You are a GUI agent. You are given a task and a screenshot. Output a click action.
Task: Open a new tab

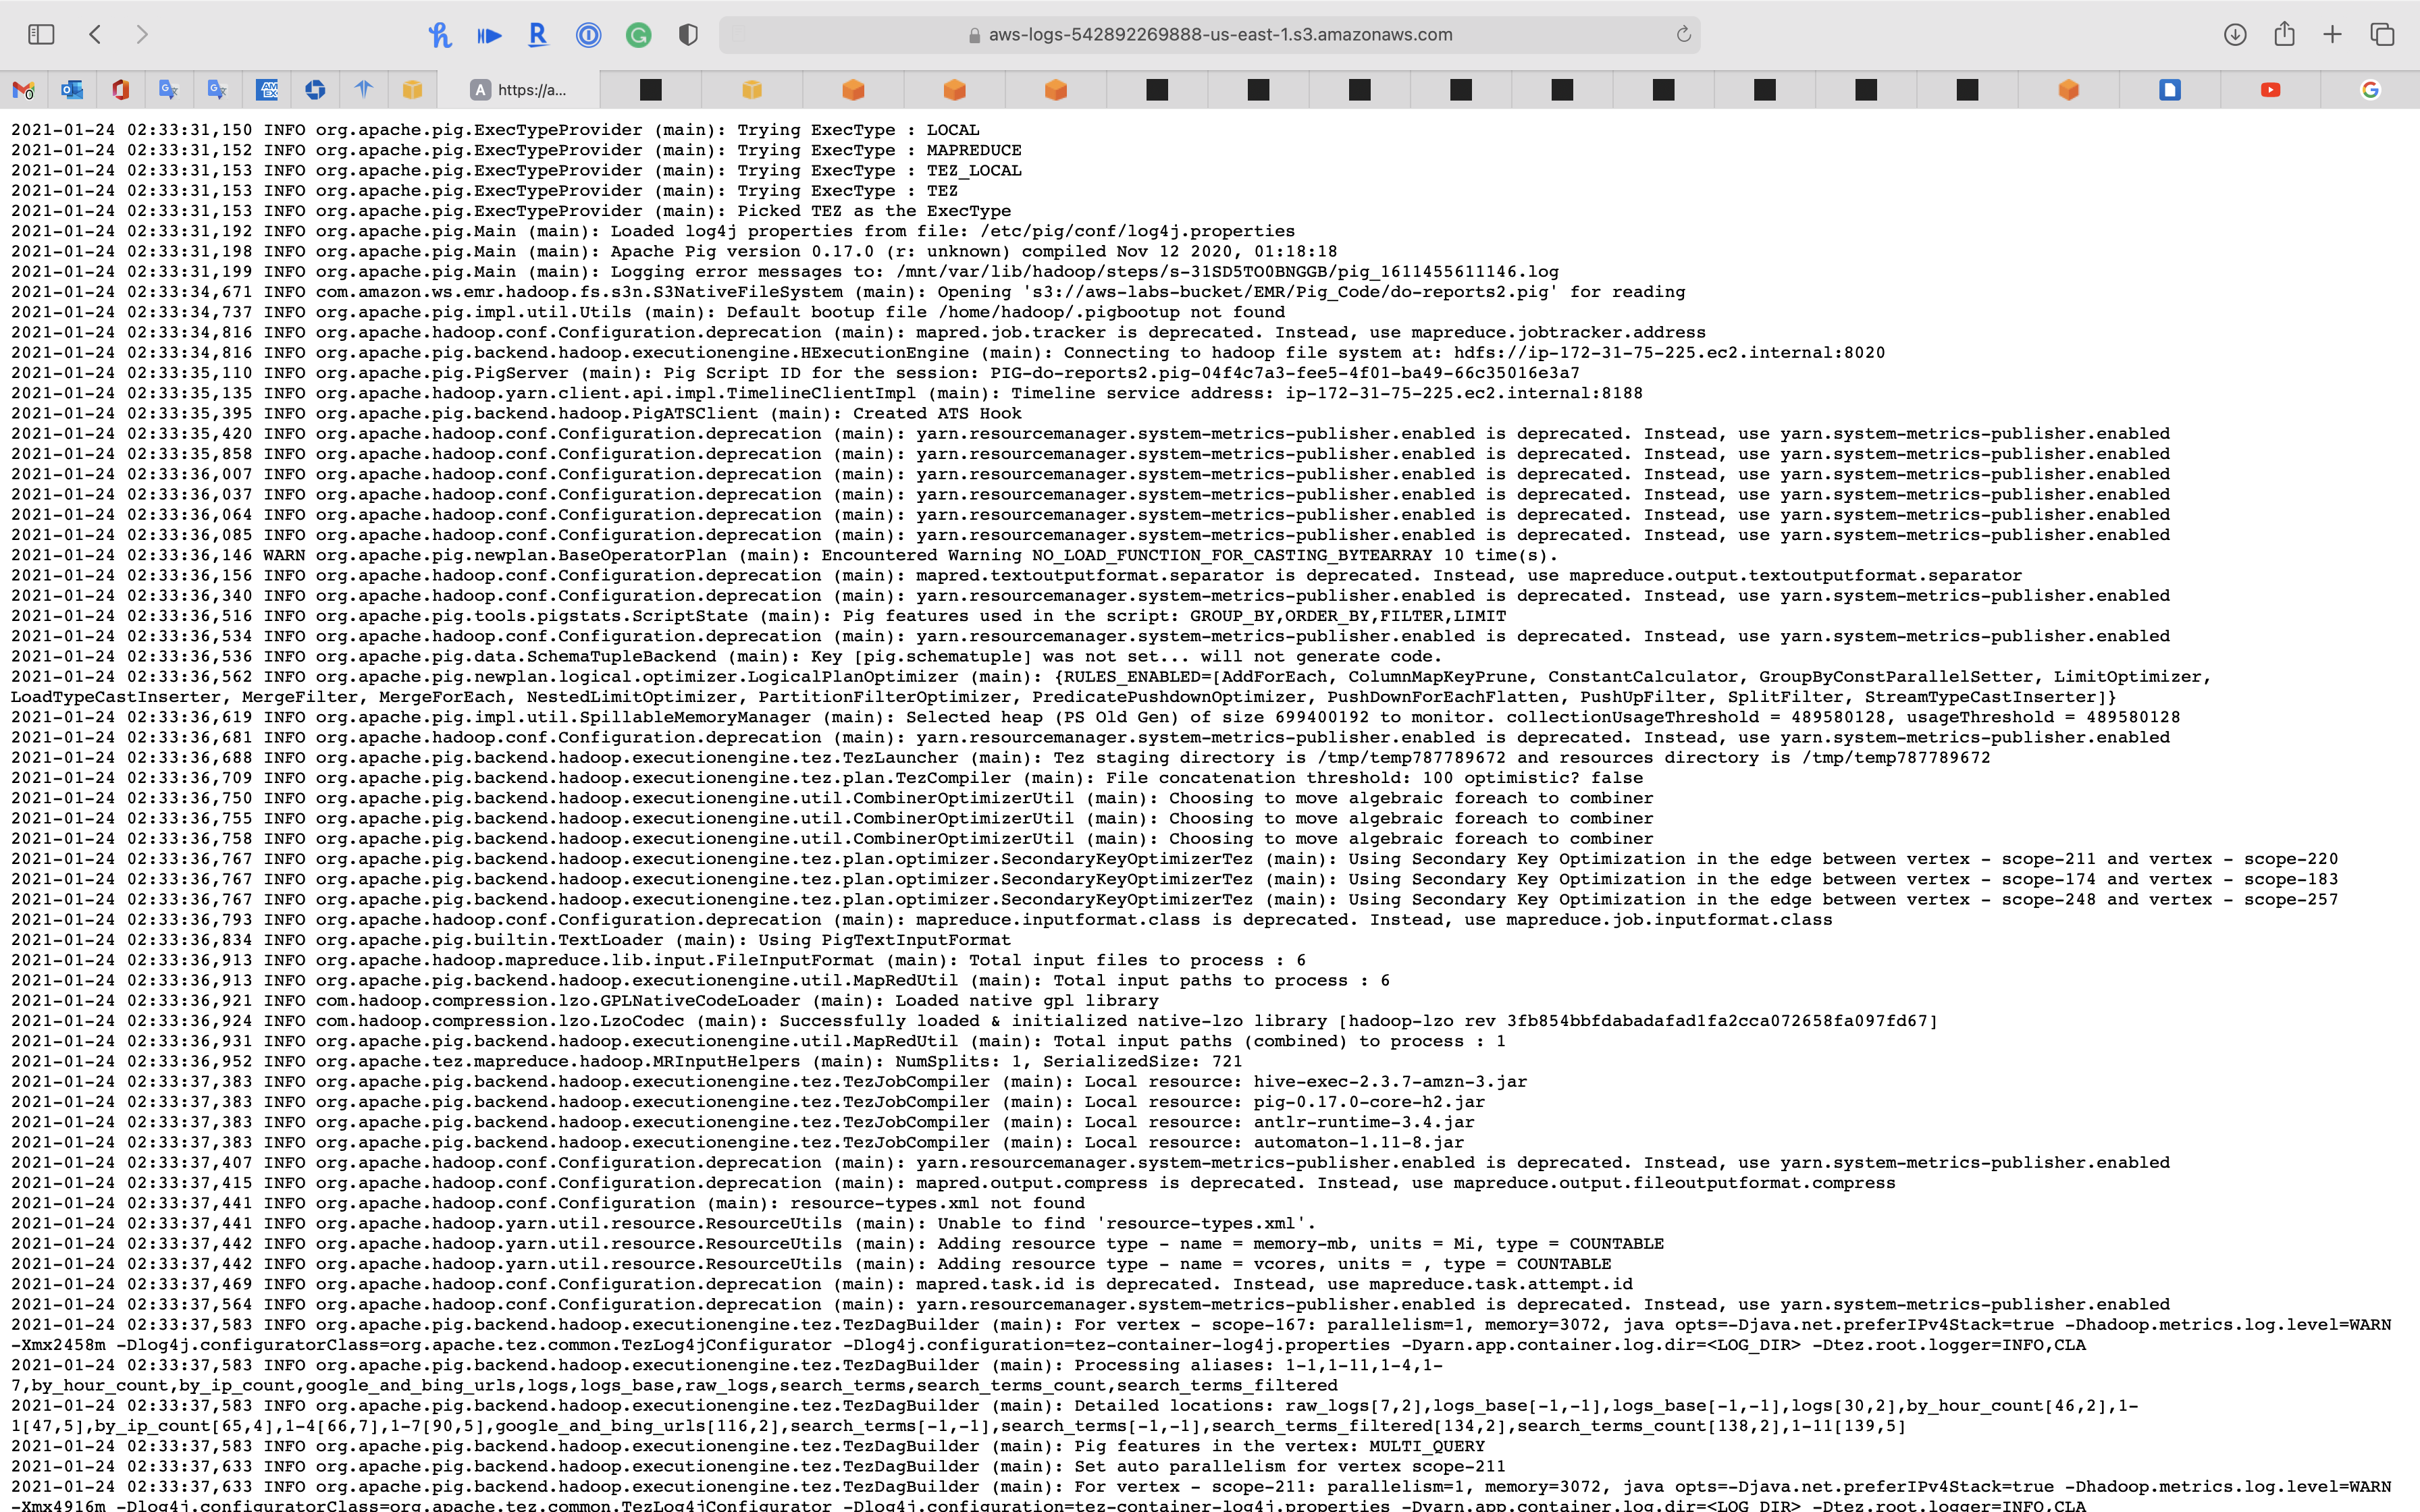click(2332, 35)
